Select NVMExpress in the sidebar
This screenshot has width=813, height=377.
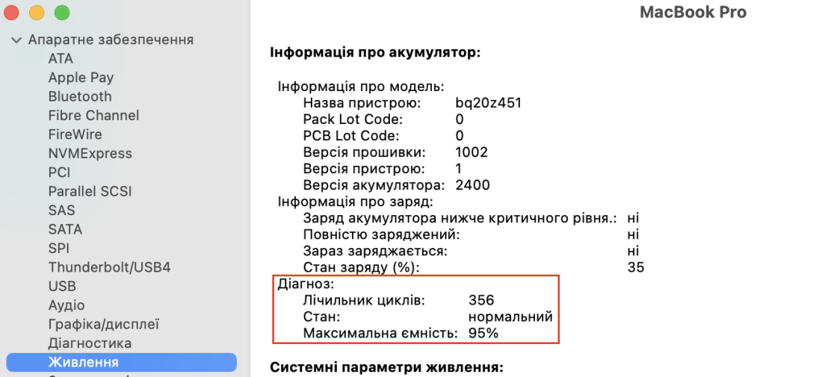[x=90, y=154]
